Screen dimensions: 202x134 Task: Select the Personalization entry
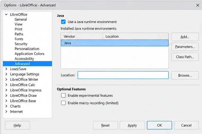(27, 49)
